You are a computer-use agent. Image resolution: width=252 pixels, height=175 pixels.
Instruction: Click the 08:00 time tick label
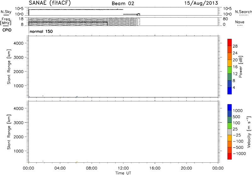[92, 168]
